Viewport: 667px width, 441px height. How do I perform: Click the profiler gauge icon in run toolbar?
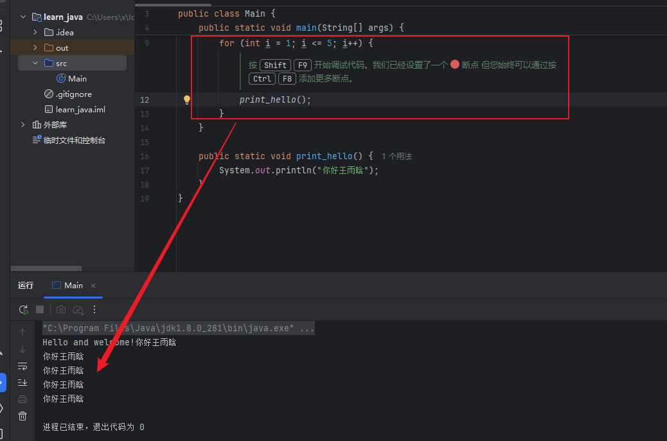tap(78, 309)
